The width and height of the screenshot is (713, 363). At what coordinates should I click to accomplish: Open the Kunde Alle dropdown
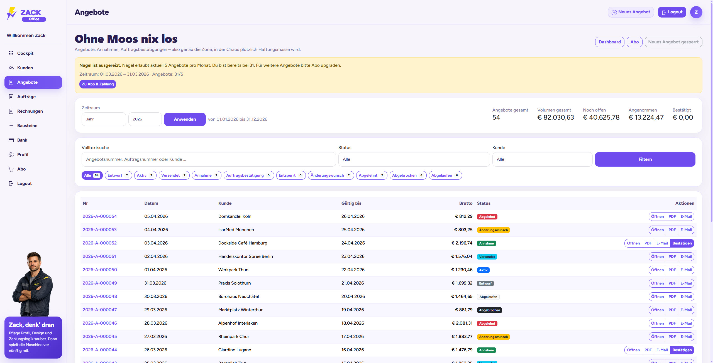pyautogui.click(x=542, y=159)
